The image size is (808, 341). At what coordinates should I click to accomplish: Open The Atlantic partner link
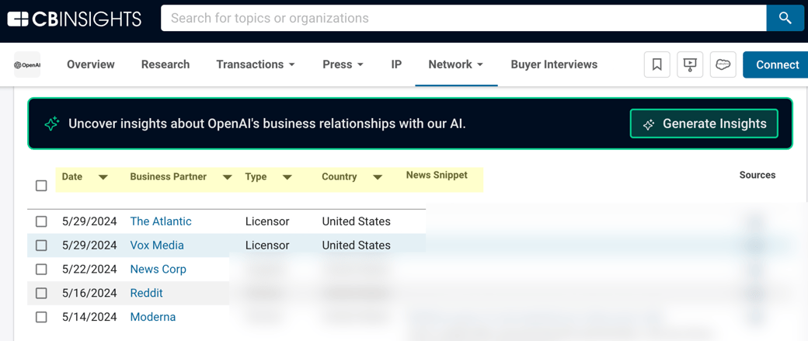161,221
